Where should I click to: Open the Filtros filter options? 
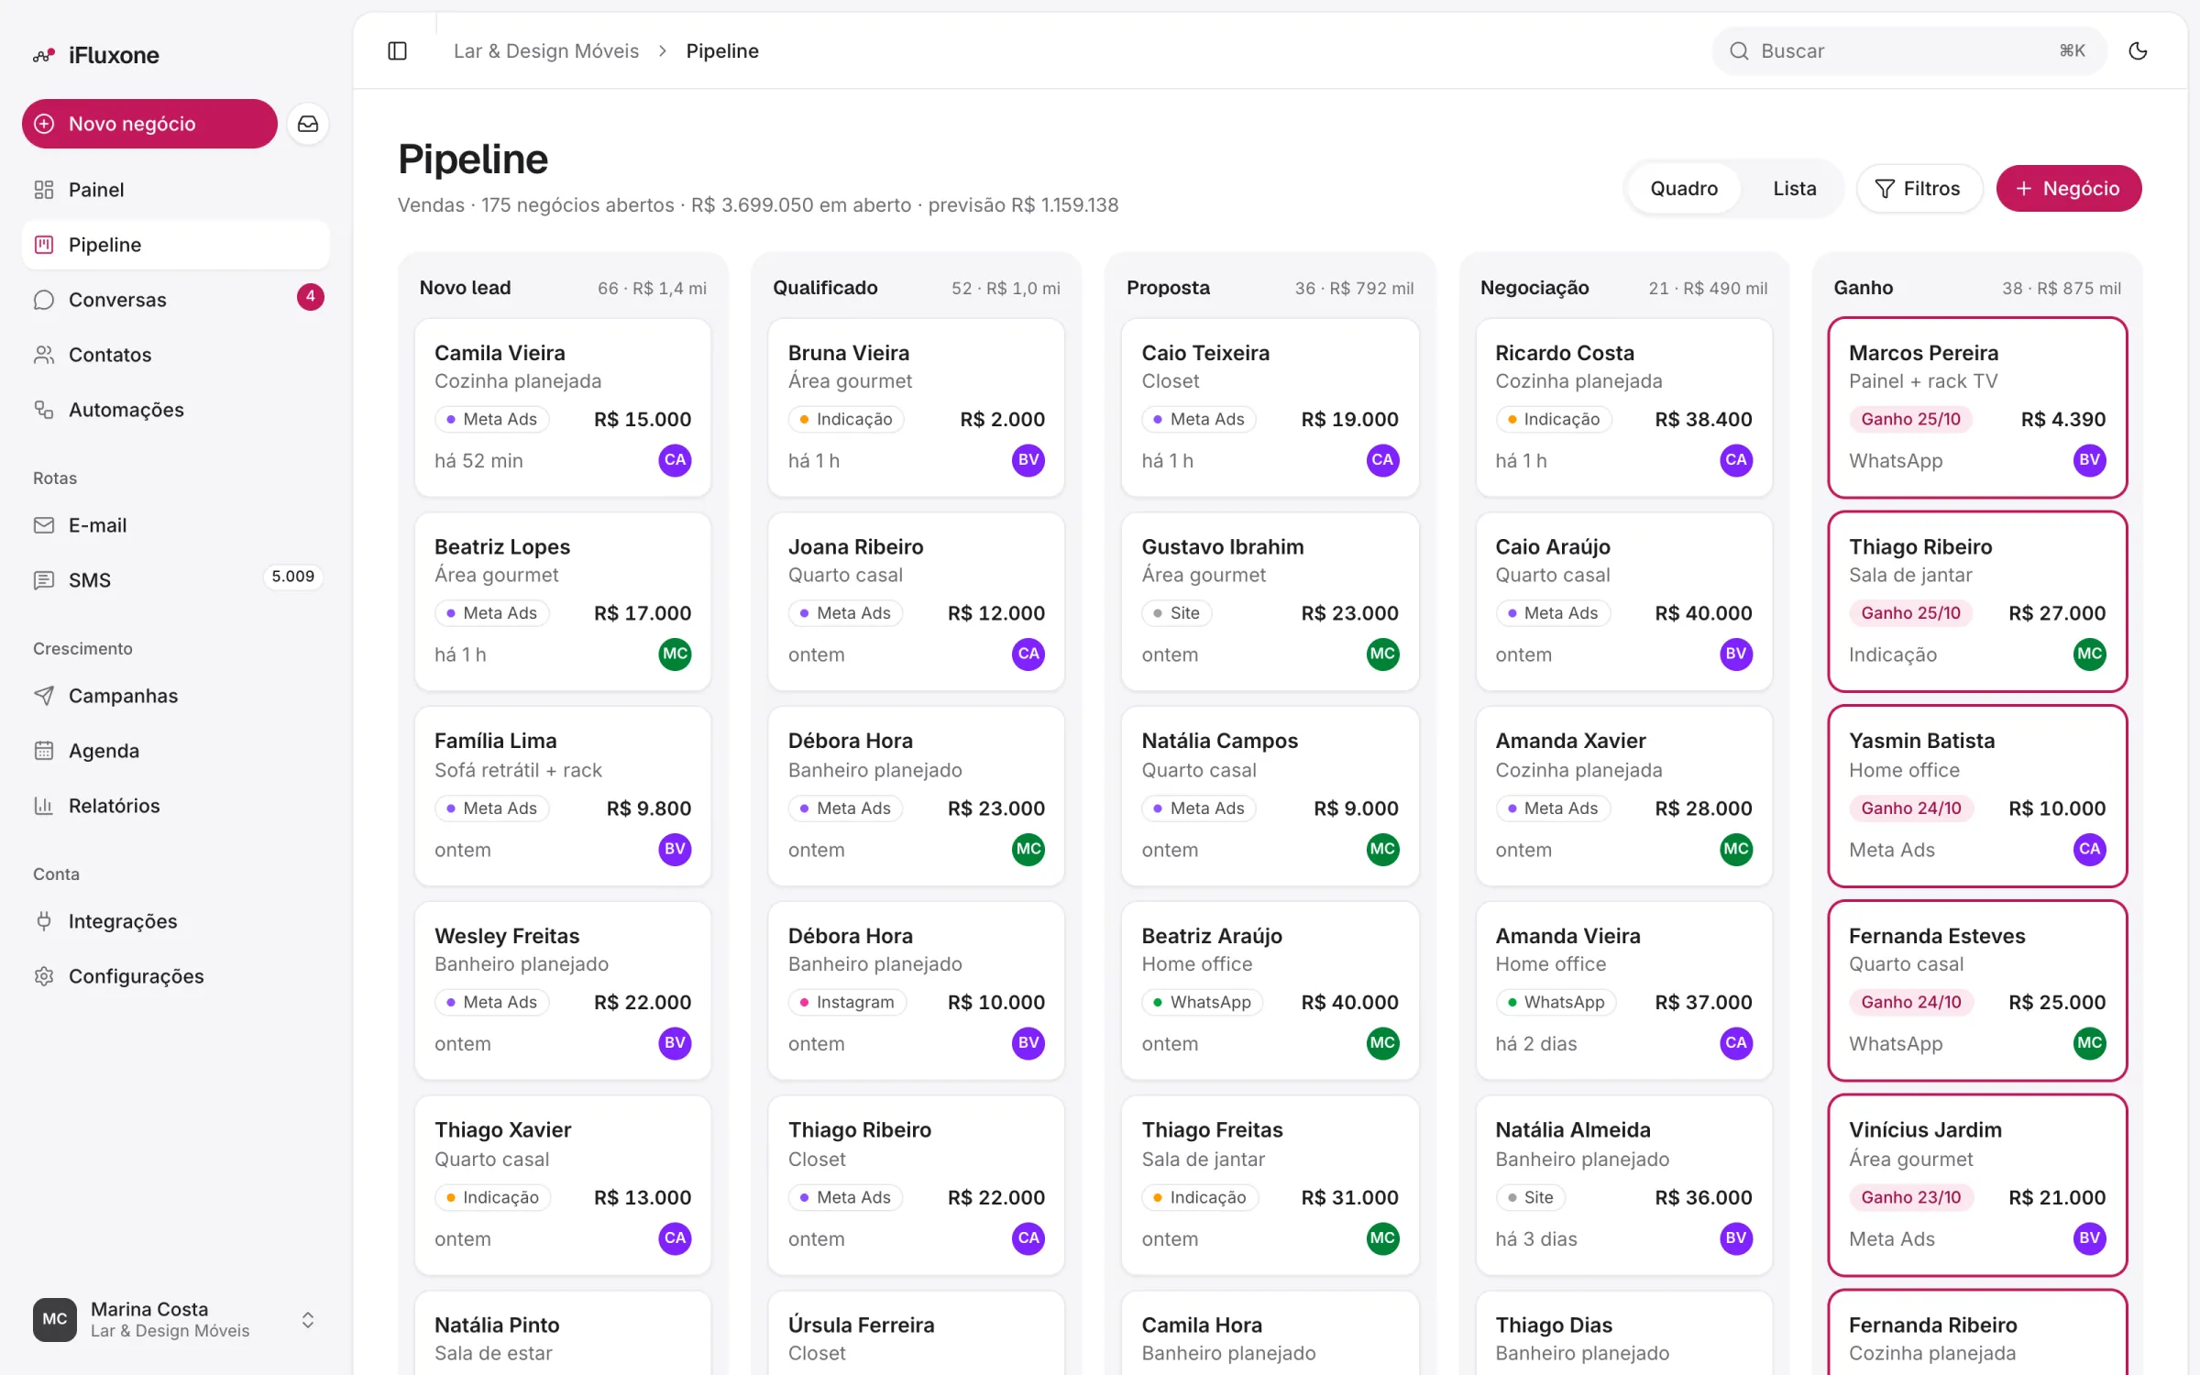point(1919,189)
